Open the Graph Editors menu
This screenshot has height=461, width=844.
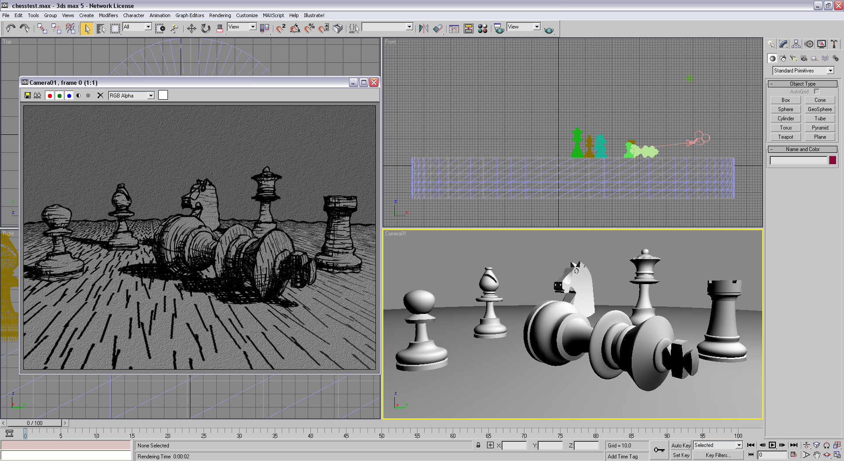click(189, 15)
